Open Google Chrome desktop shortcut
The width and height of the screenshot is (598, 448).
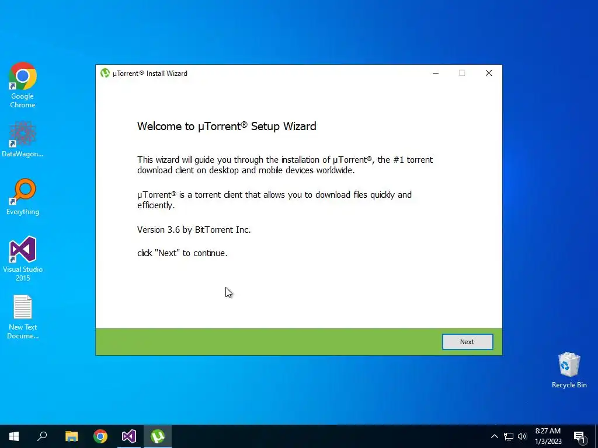pos(23,85)
